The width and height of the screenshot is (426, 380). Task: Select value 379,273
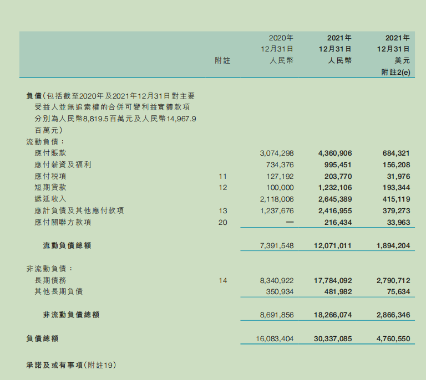tap(396, 211)
